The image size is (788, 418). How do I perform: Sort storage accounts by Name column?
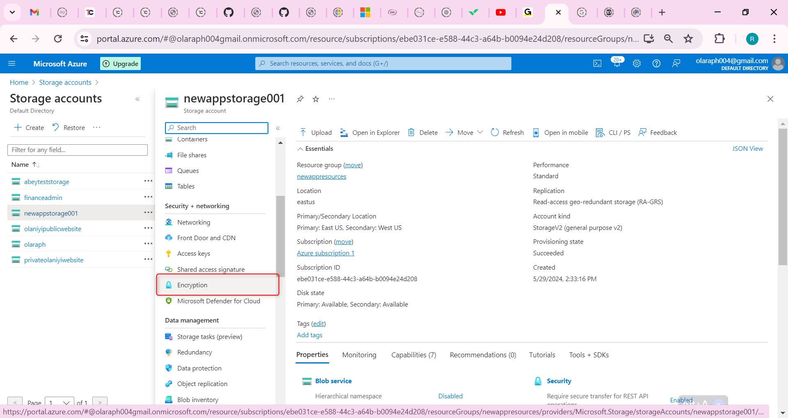(x=25, y=164)
